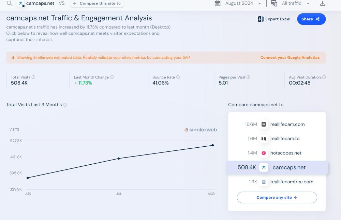The width and height of the screenshot is (341, 220).
Task: Click the info icon beside Total Visits
Action: click(x=33, y=77)
